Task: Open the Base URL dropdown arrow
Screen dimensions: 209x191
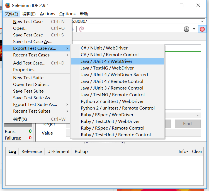Action: (x=202, y=21)
